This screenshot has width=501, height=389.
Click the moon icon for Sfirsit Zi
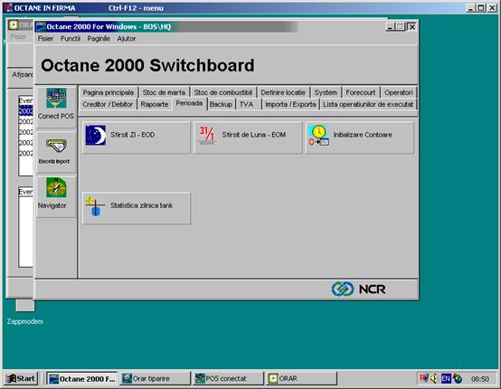pyautogui.click(x=96, y=135)
